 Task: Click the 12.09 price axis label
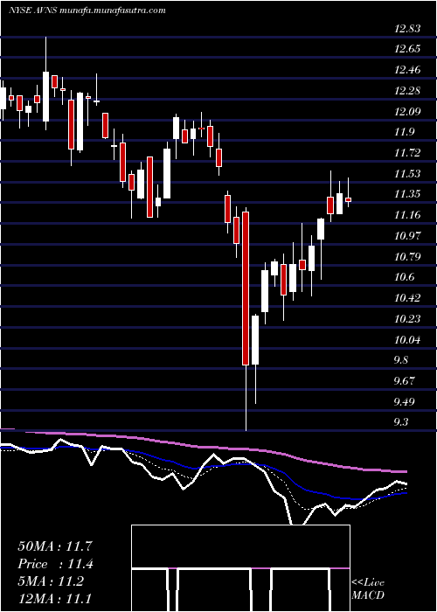tap(407, 112)
